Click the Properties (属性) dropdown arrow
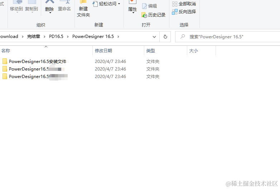 (133, 13)
